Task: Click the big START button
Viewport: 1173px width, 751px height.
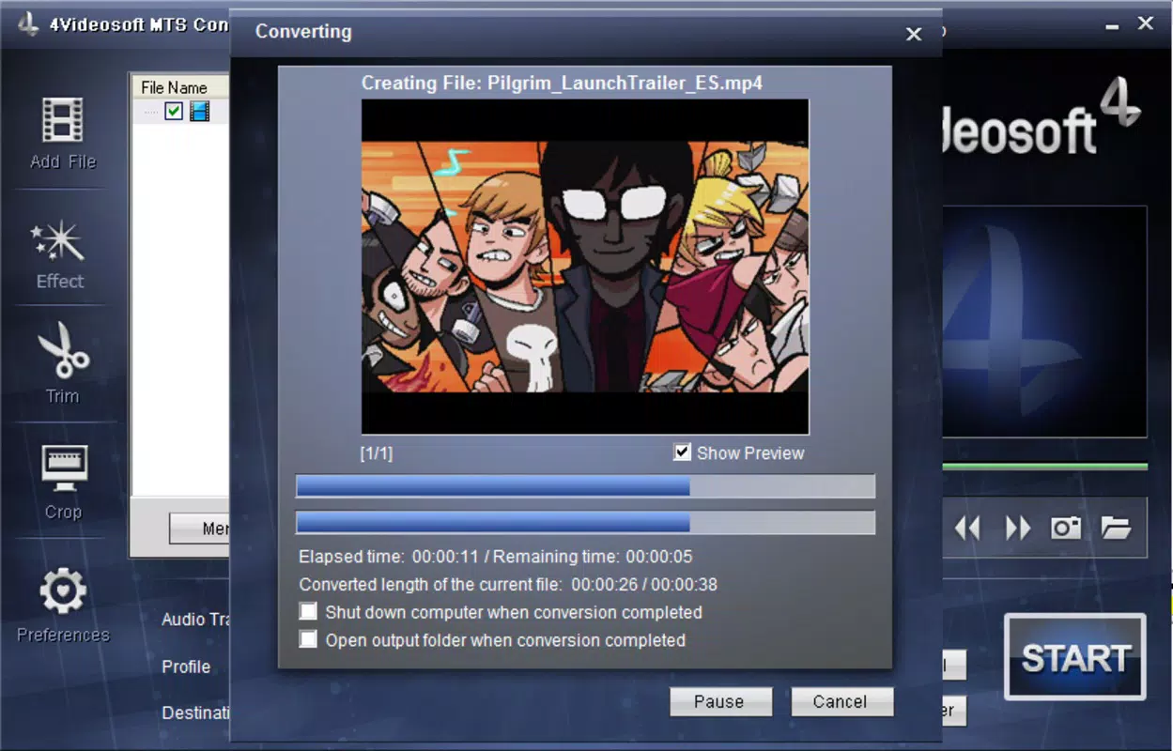Action: point(1075,658)
